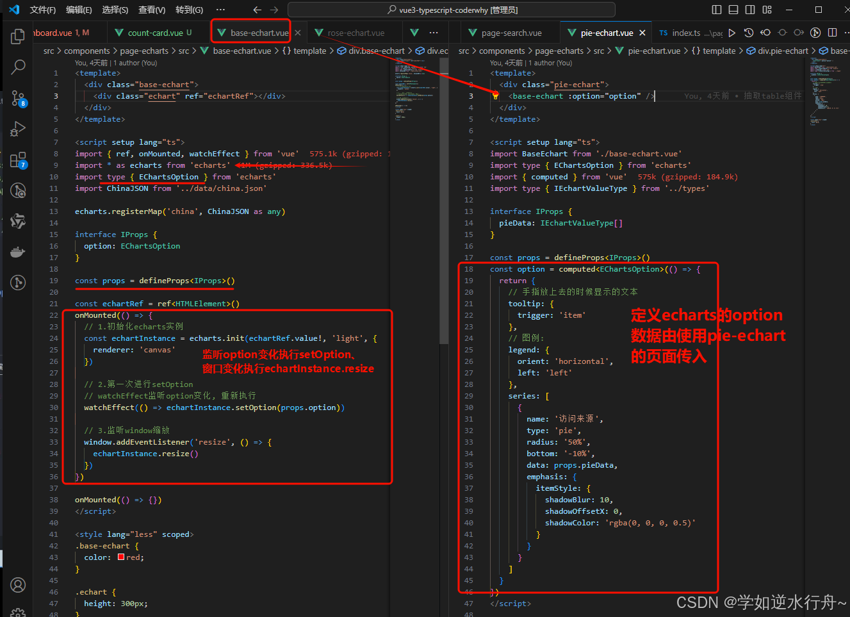Image resolution: width=850 pixels, height=617 pixels.
Task: Toggle the bottom panel visibility
Action: 733,10
